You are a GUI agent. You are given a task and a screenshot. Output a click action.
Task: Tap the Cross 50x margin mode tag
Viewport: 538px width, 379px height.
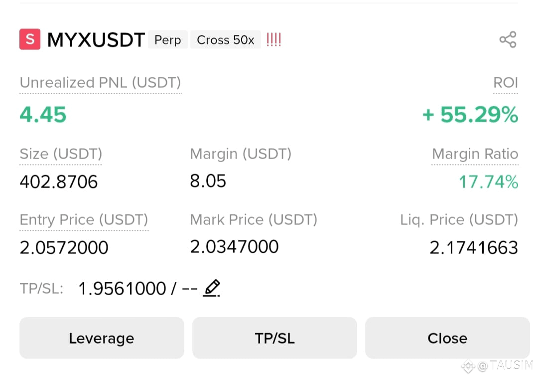point(226,40)
